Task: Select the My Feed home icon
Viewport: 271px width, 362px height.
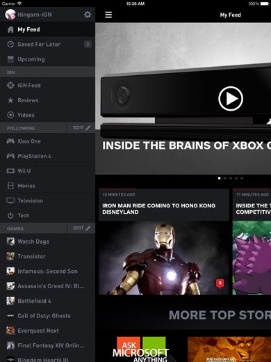Action: click(x=10, y=29)
